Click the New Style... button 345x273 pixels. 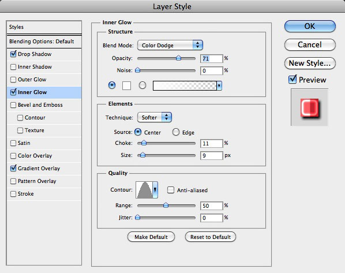310,63
